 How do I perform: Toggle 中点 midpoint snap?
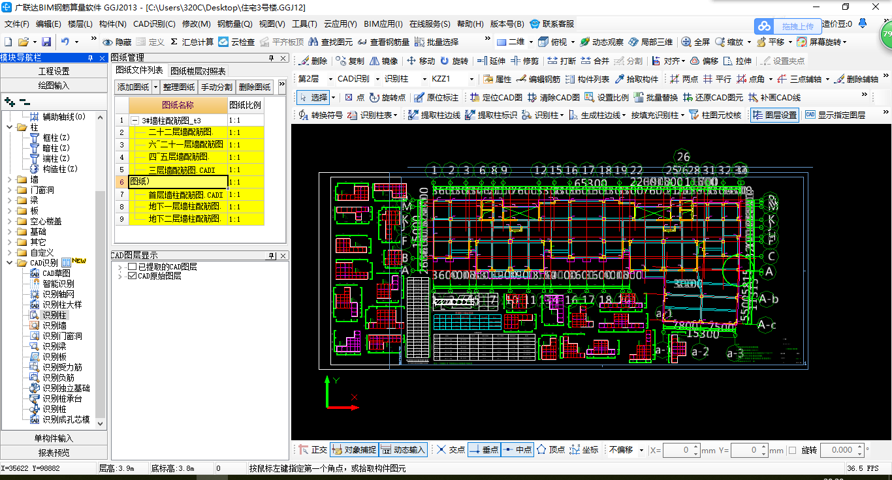517,449
